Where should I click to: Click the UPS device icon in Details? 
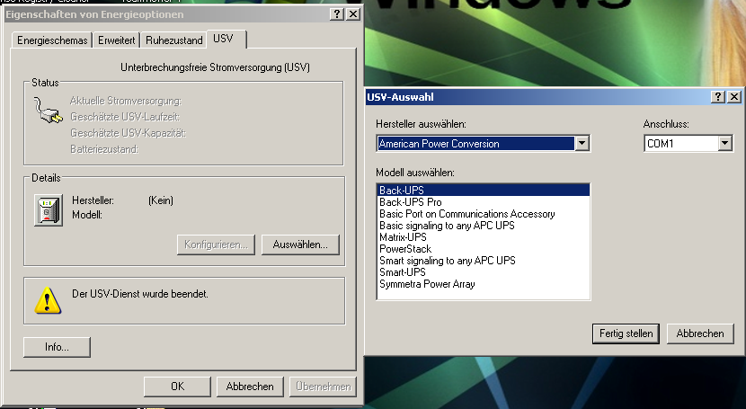[49, 209]
